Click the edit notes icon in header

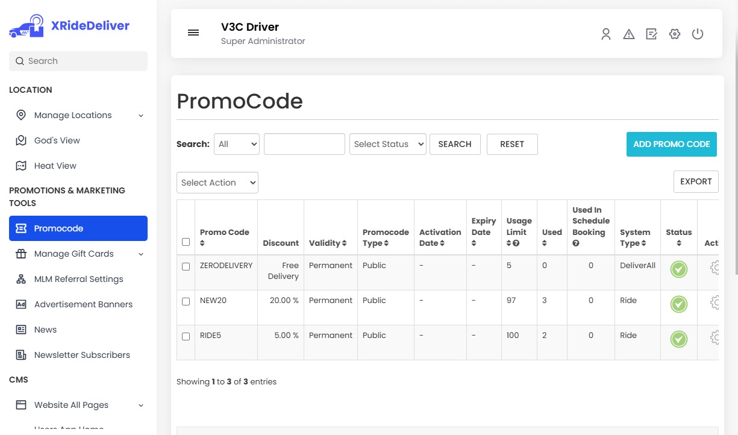pyautogui.click(x=651, y=34)
